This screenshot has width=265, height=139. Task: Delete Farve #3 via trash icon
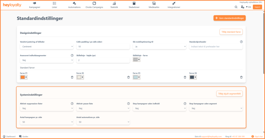185,77
